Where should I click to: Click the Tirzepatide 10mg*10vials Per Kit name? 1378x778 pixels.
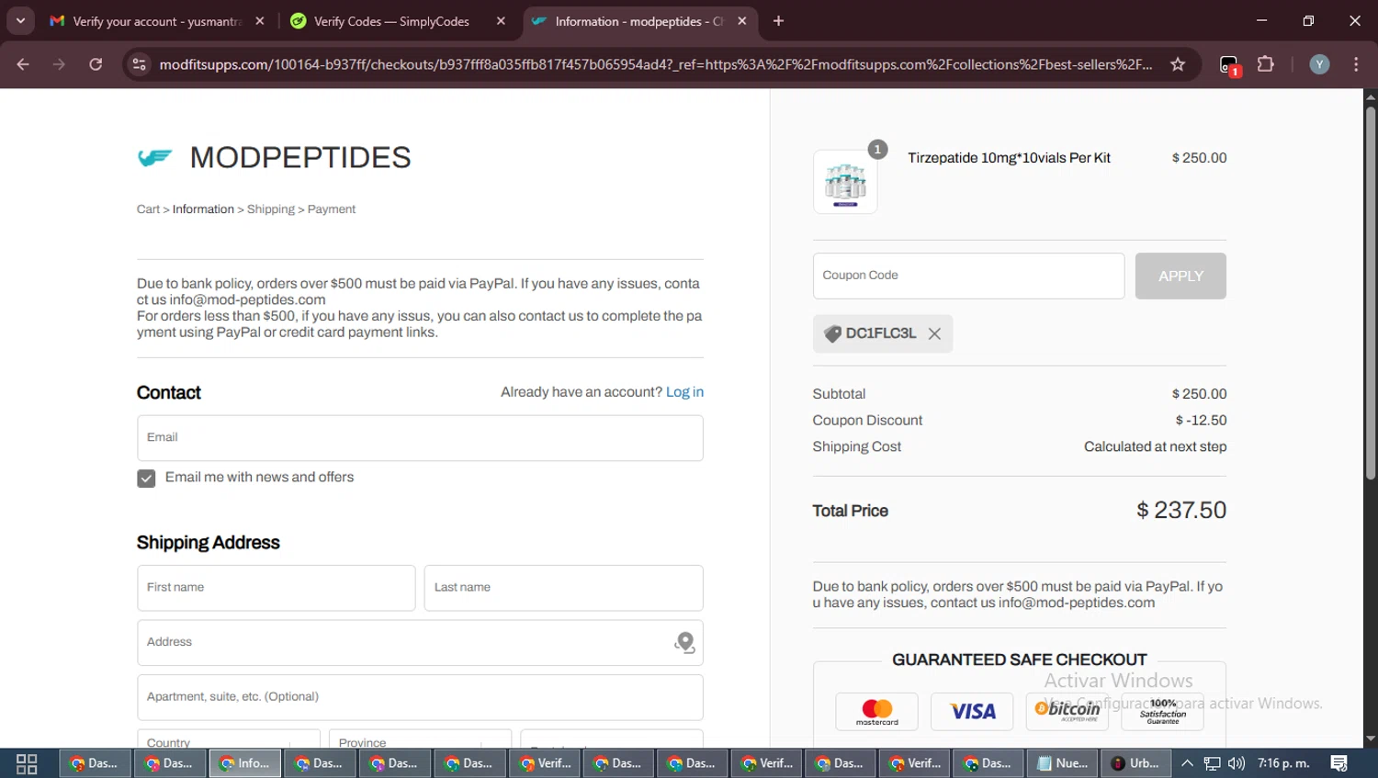1009,158
